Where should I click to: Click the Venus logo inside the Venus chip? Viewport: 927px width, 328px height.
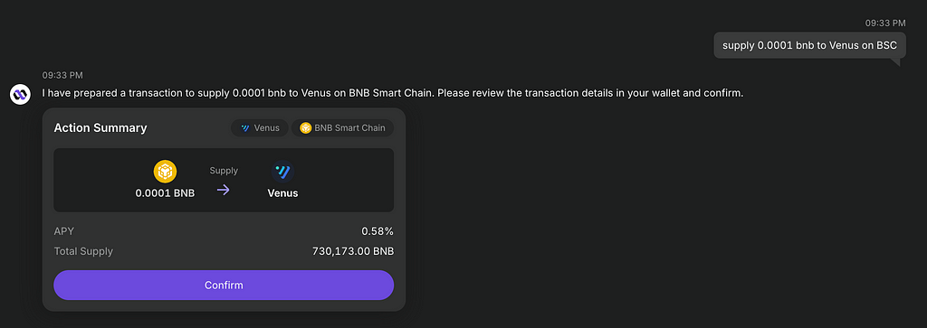pyautogui.click(x=245, y=128)
